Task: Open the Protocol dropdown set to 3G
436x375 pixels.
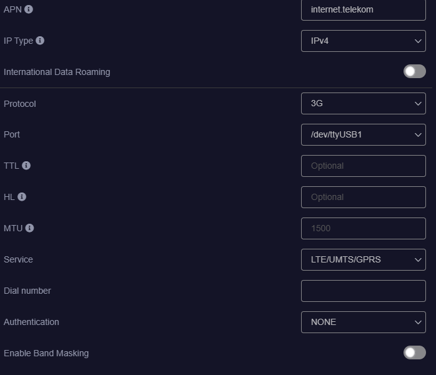Action: point(363,104)
